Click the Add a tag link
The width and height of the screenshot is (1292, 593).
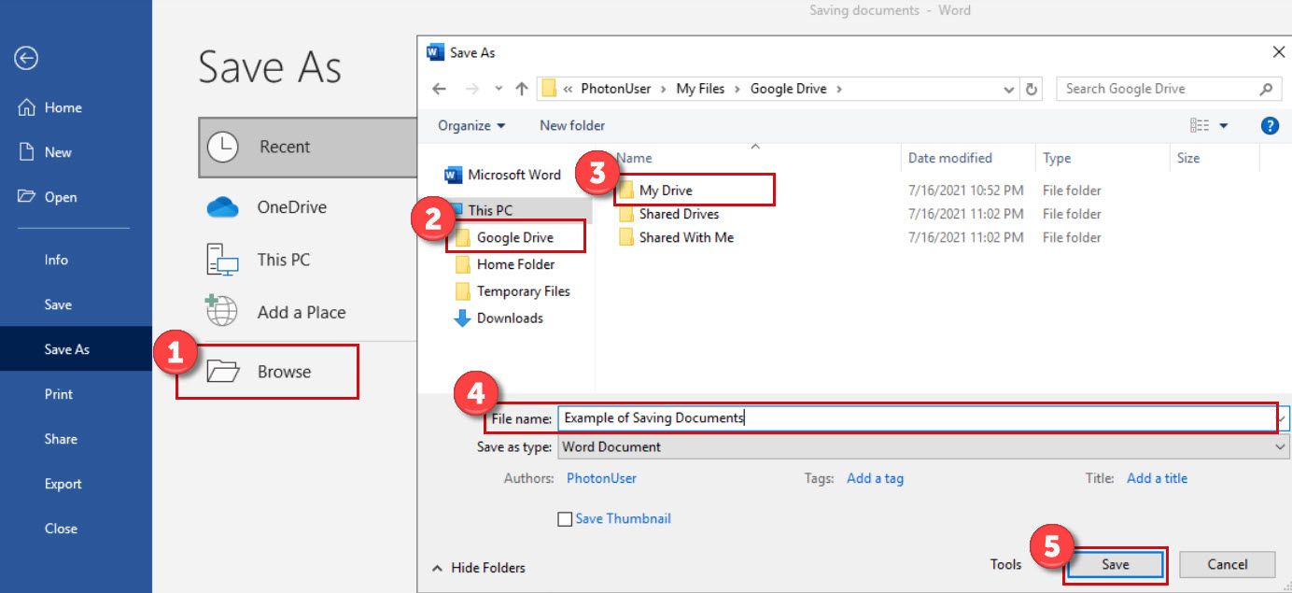(875, 478)
